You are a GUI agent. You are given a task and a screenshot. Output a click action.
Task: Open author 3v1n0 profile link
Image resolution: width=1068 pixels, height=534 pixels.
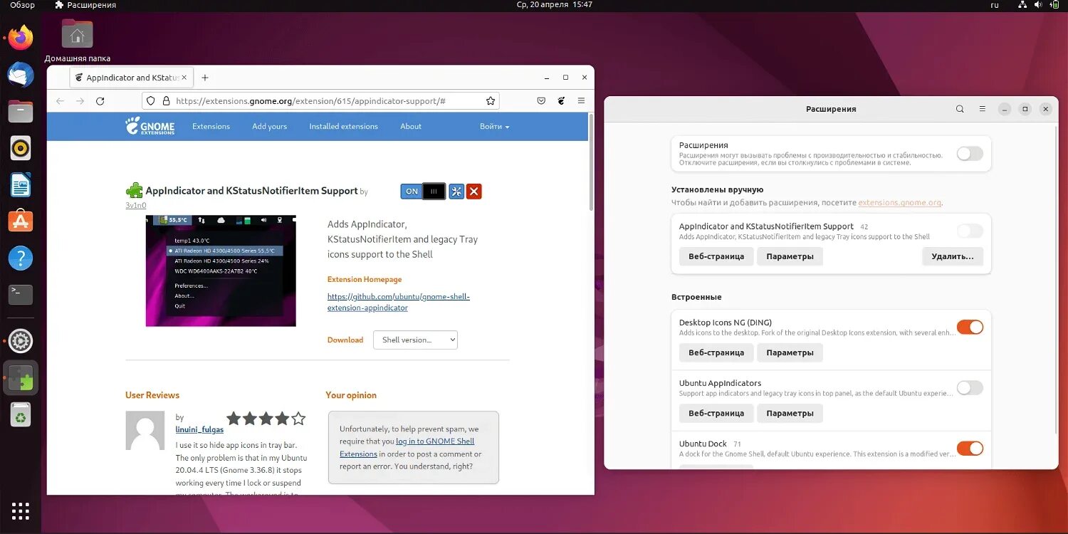click(x=136, y=205)
